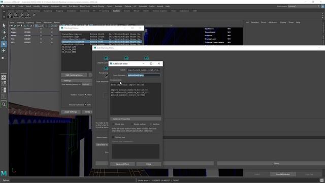Open the Windows menu

tap(55, 7)
